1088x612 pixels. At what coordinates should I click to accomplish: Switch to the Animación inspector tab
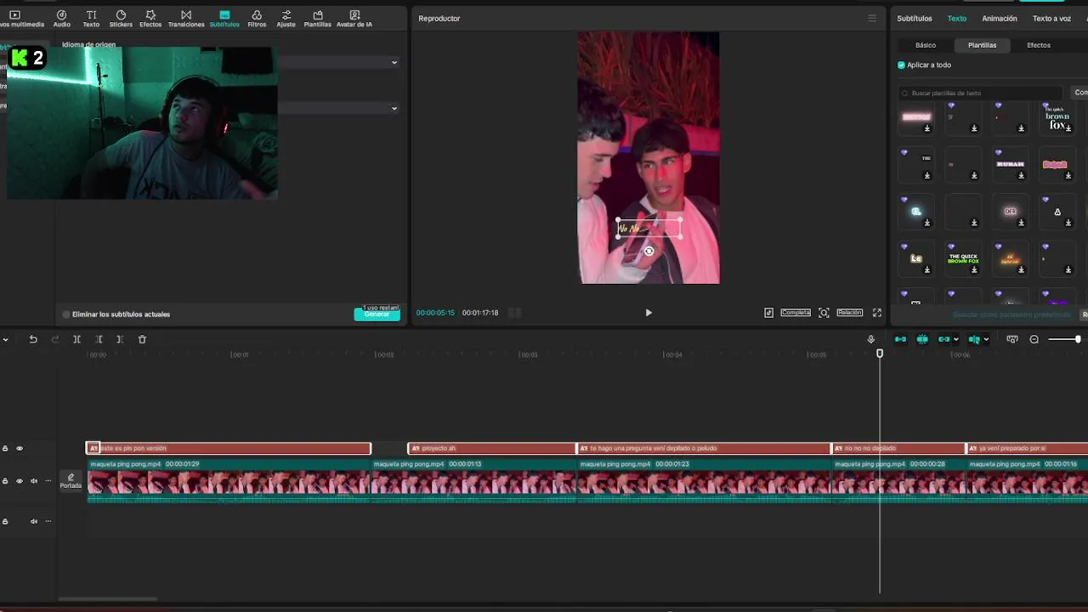(x=1000, y=19)
